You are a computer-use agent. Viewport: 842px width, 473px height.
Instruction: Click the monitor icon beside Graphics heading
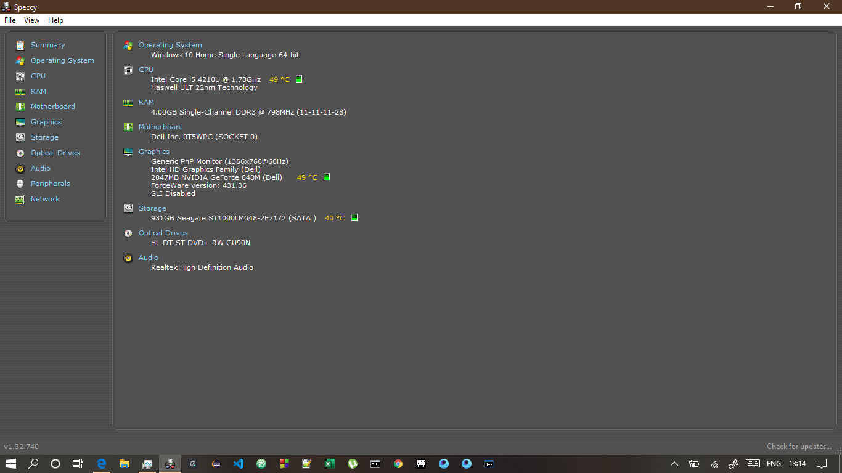[128, 152]
